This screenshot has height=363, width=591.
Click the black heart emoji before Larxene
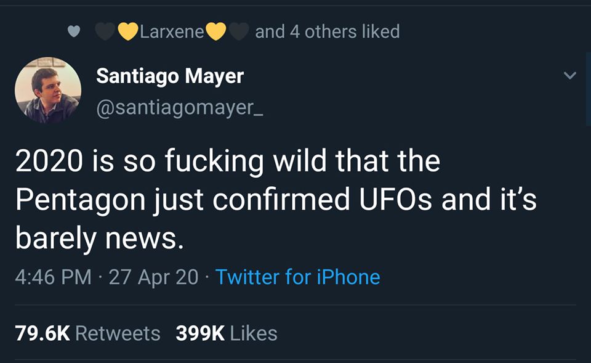[x=105, y=31]
